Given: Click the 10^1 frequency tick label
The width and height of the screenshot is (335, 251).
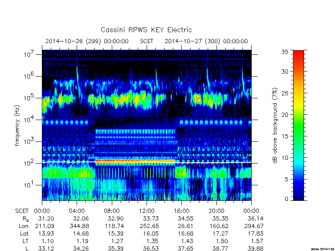Looking at the screenshot, I should point(29,184).
